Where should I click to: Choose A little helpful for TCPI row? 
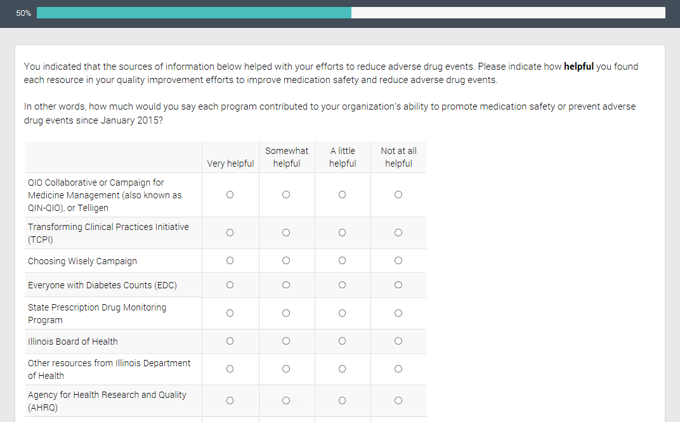point(342,233)
